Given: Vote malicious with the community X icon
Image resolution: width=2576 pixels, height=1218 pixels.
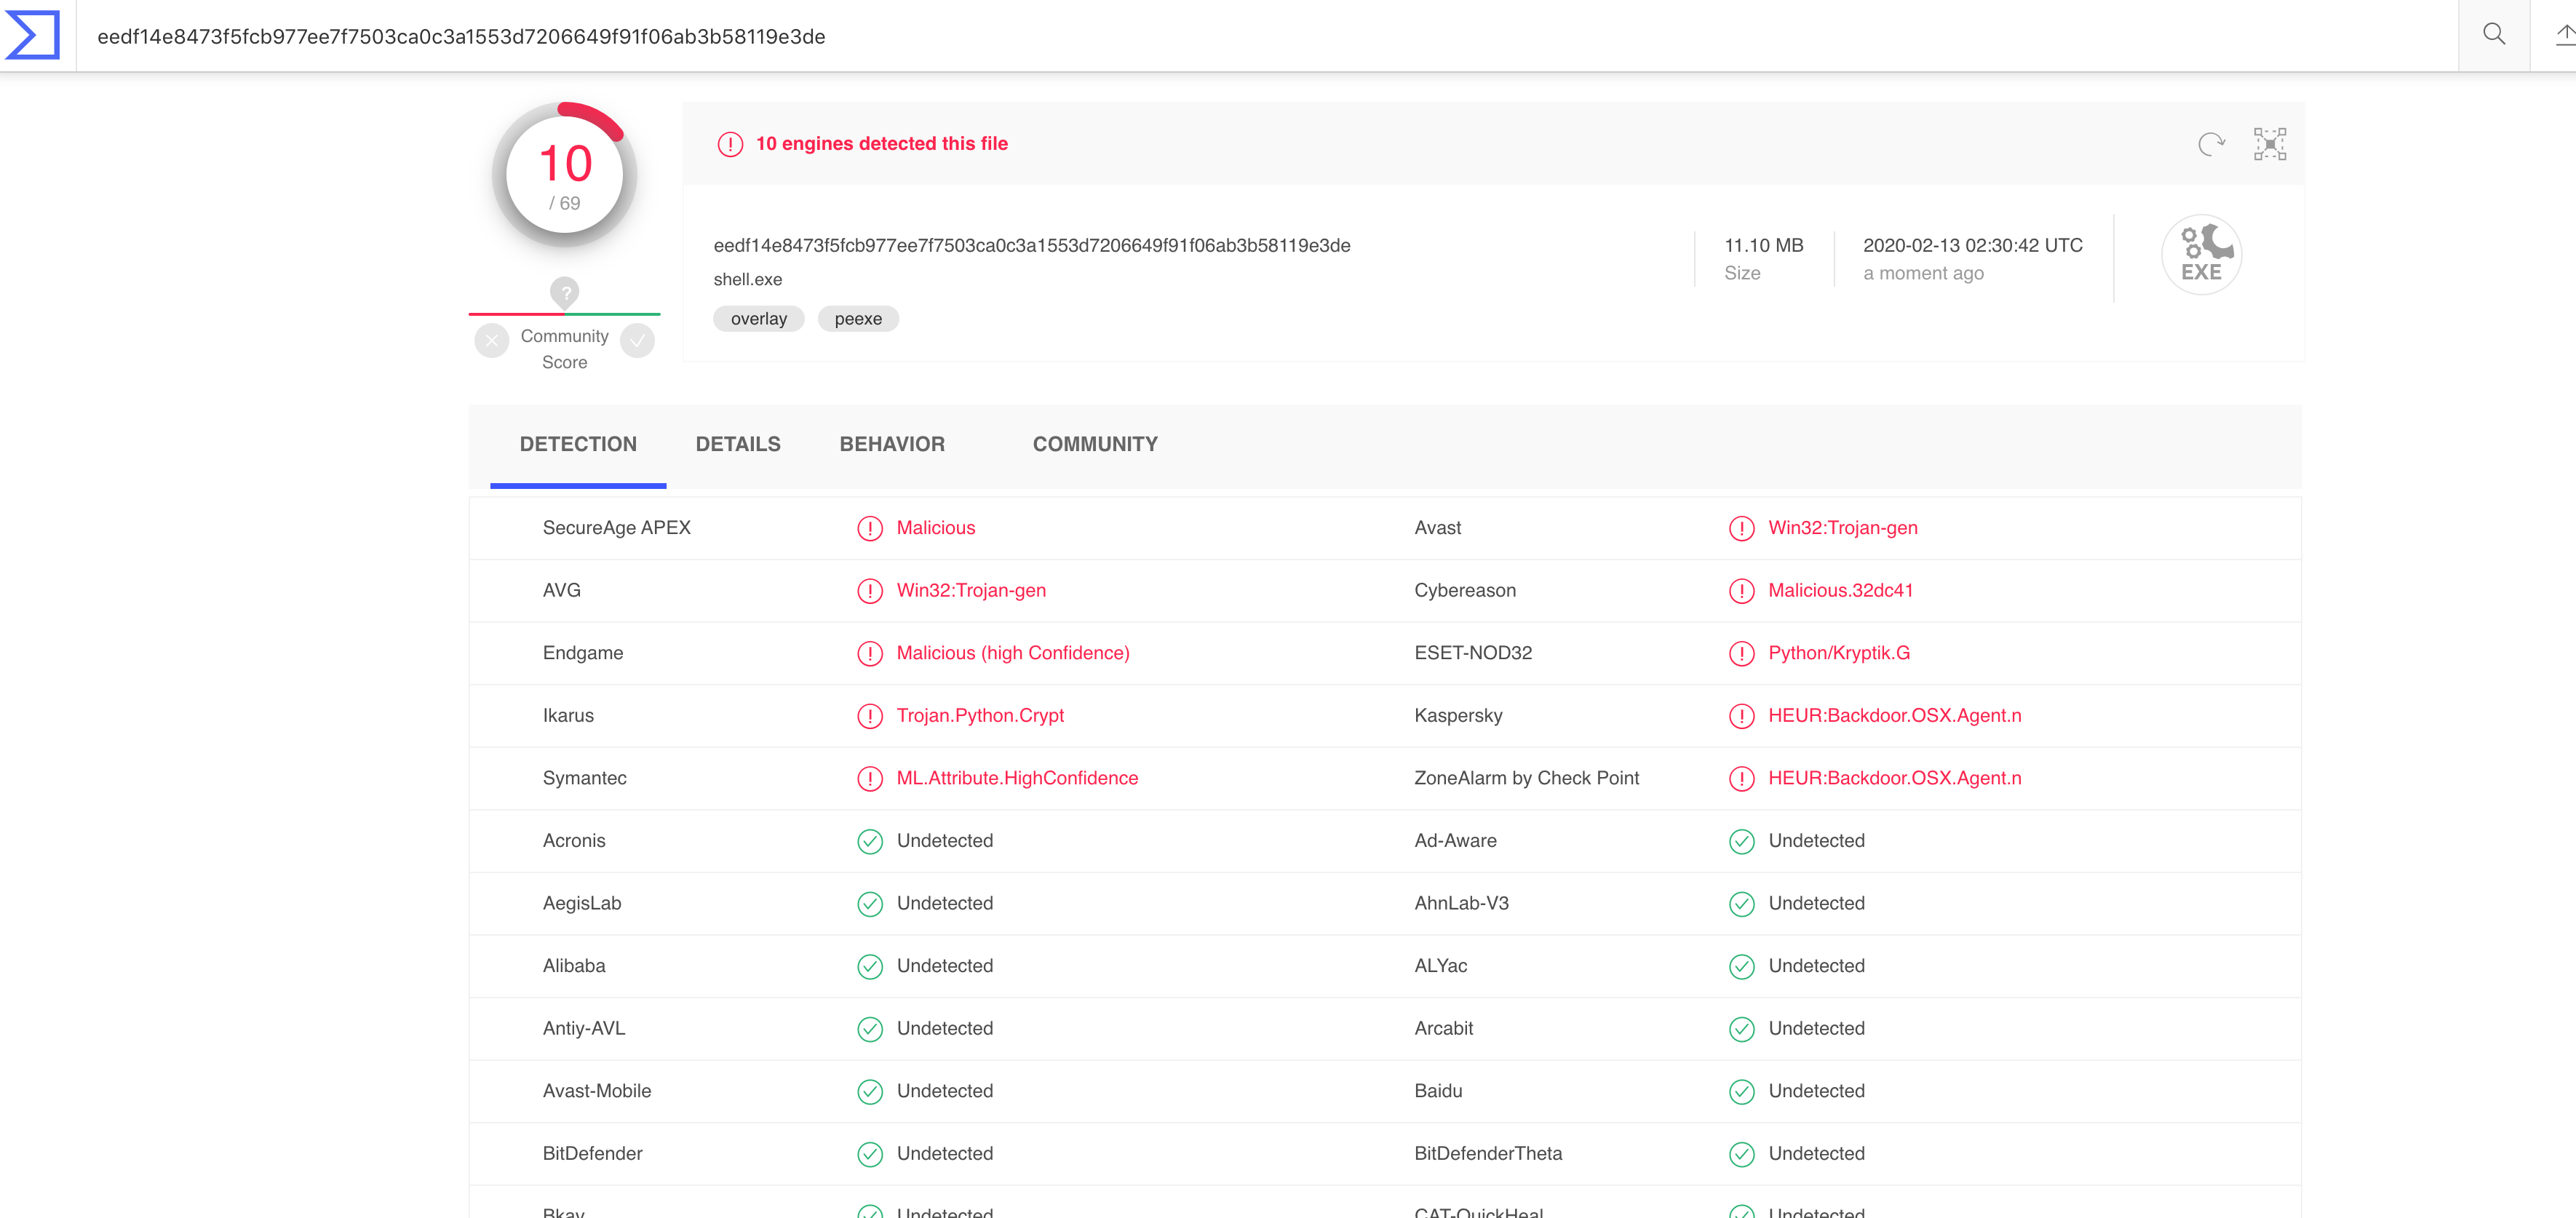Looking at the screenshot, I should coord(491,340).
